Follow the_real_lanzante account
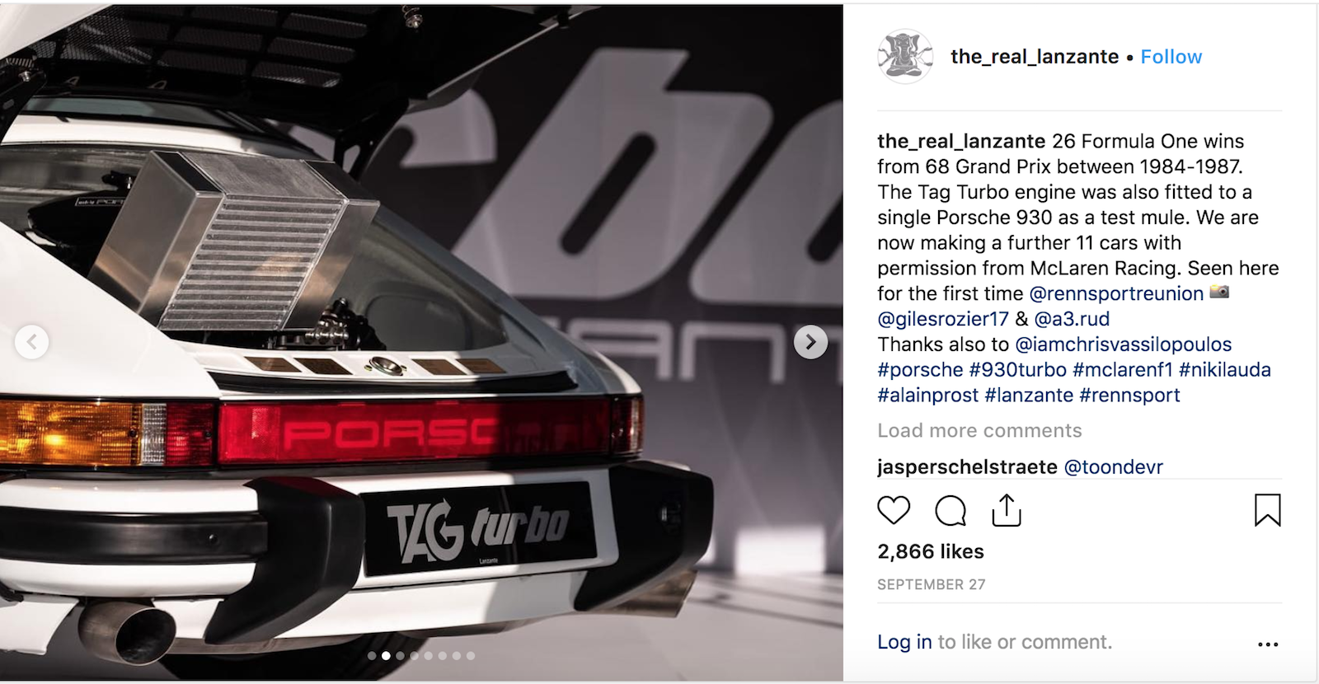This screenshot has height=684, width=1319. pyautogui.click(x=1171, y=57)
